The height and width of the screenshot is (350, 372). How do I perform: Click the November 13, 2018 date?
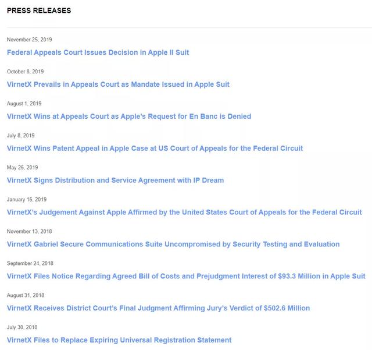[x=29, y=231]
